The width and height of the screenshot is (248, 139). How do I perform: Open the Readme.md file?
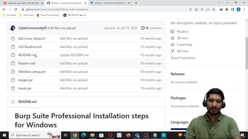[27, 63]
